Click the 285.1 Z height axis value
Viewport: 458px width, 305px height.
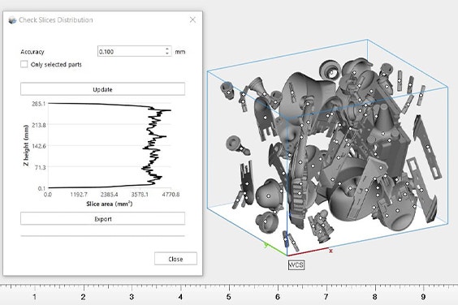point(38,104)
